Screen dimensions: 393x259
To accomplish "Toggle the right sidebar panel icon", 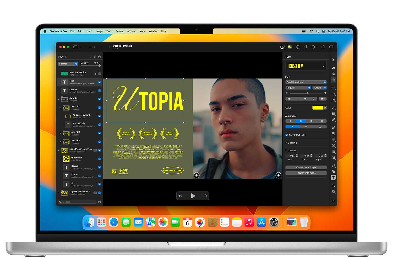I will click(331, 47).
